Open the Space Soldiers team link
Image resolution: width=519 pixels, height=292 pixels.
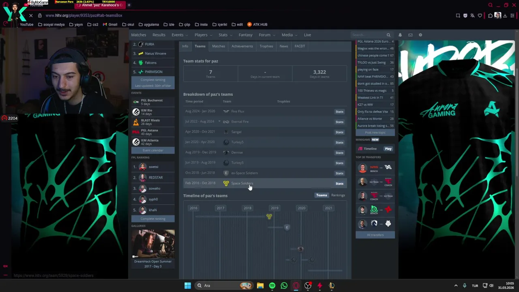click(x=242, y=183)
